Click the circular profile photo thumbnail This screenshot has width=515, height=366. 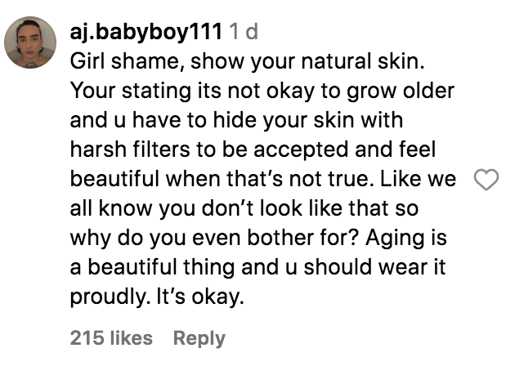pos(30,42)
